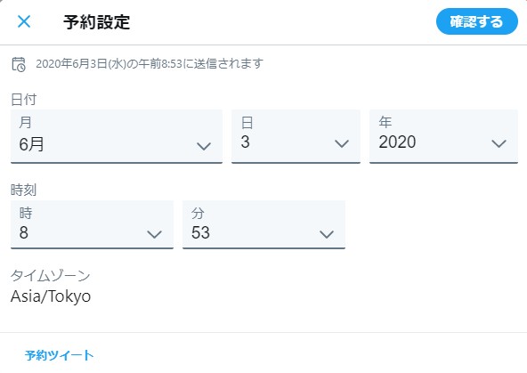The image size is (527, 373).
Task: Click the calendar clock schedule icon
Action: coord(19,64)
